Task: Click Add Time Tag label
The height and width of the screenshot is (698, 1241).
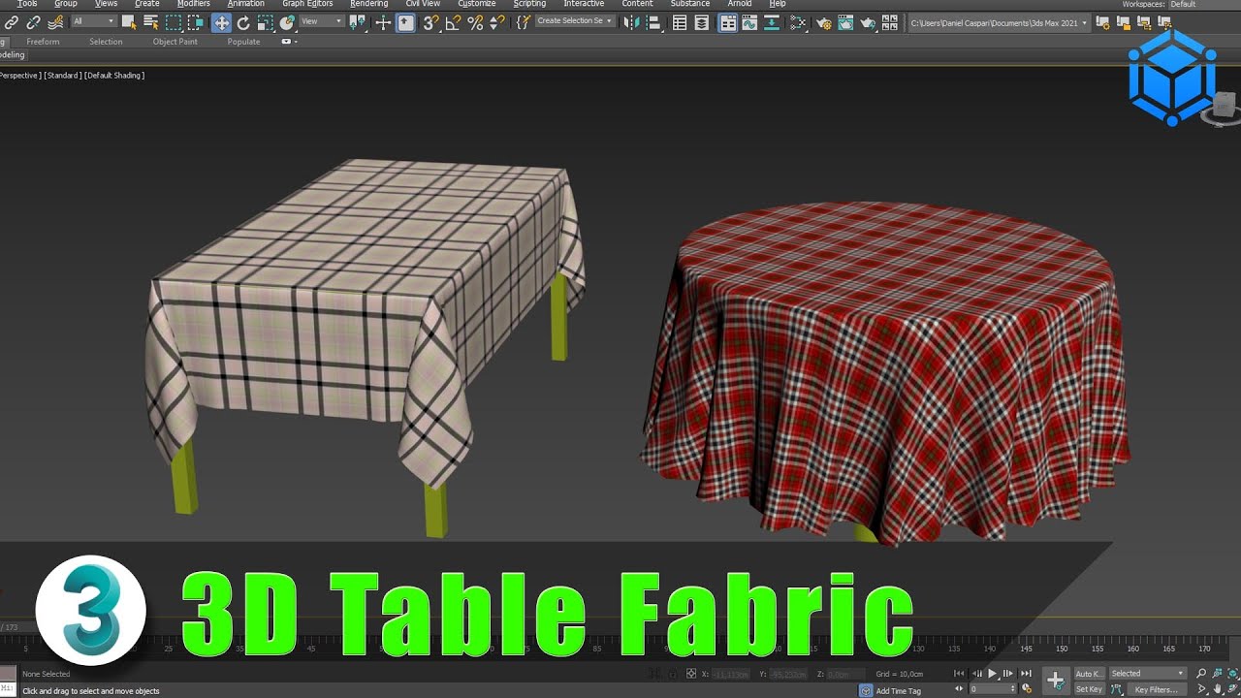Action: (899, 691)
